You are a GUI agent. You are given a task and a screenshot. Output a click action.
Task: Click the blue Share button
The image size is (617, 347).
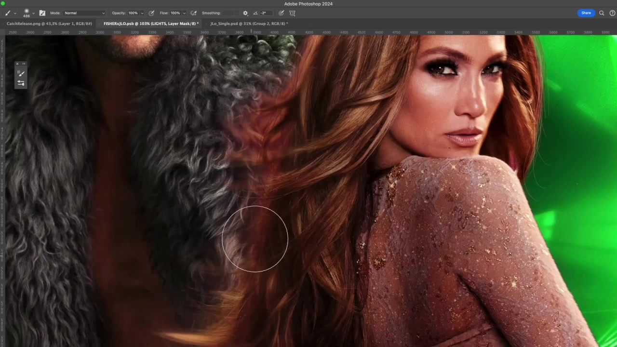[586, 13]
